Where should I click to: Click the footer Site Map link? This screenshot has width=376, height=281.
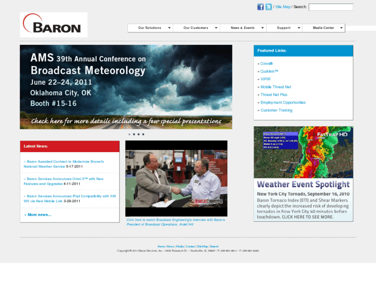click(x=202, y=246)
